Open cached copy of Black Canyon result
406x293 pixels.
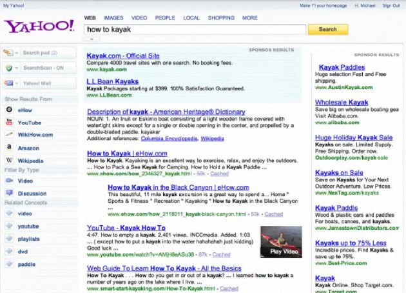(274, 214)
